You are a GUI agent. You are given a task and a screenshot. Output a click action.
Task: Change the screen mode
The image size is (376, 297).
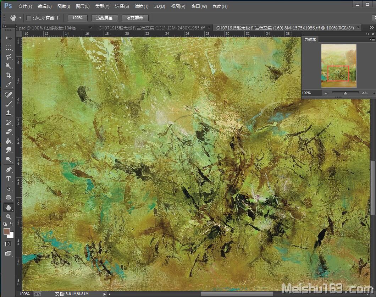[9, 253]
